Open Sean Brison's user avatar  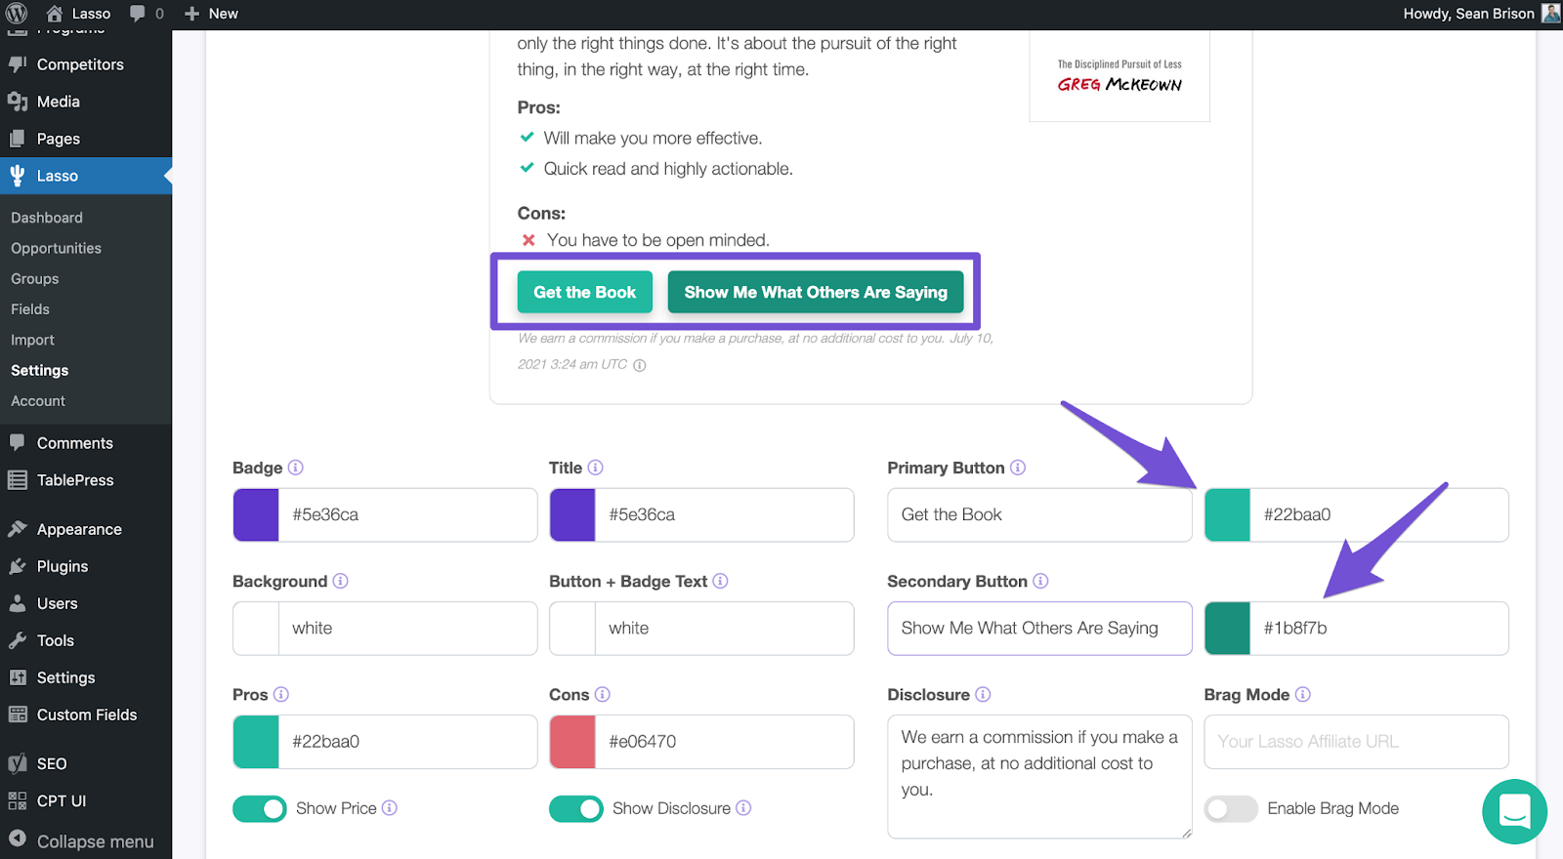(x=1550, y=14)
